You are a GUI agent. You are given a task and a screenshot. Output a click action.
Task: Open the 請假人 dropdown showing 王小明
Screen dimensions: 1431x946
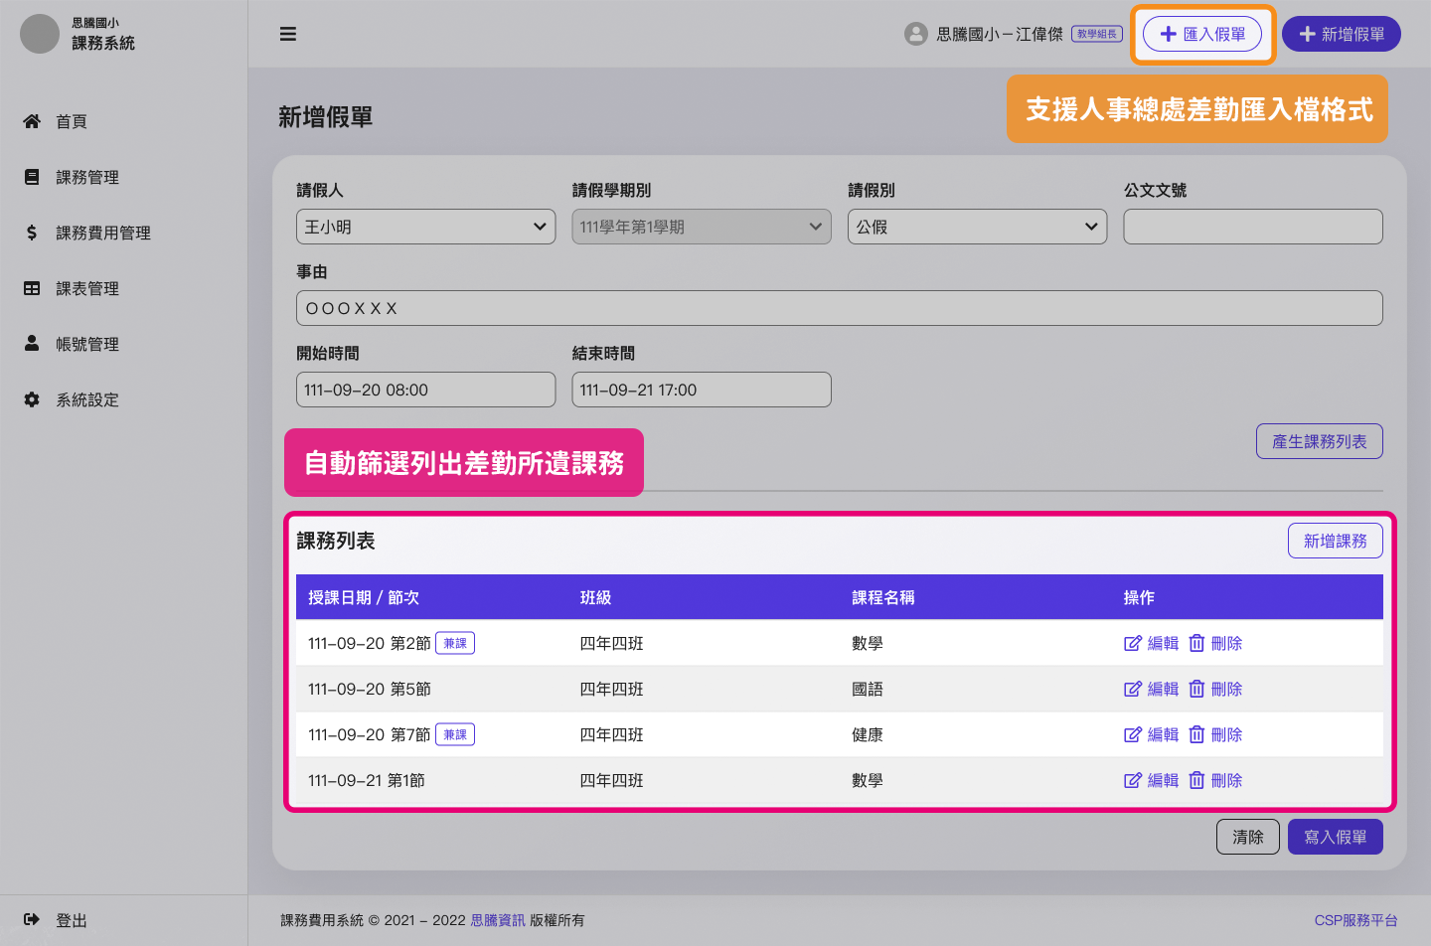[425, 227]
